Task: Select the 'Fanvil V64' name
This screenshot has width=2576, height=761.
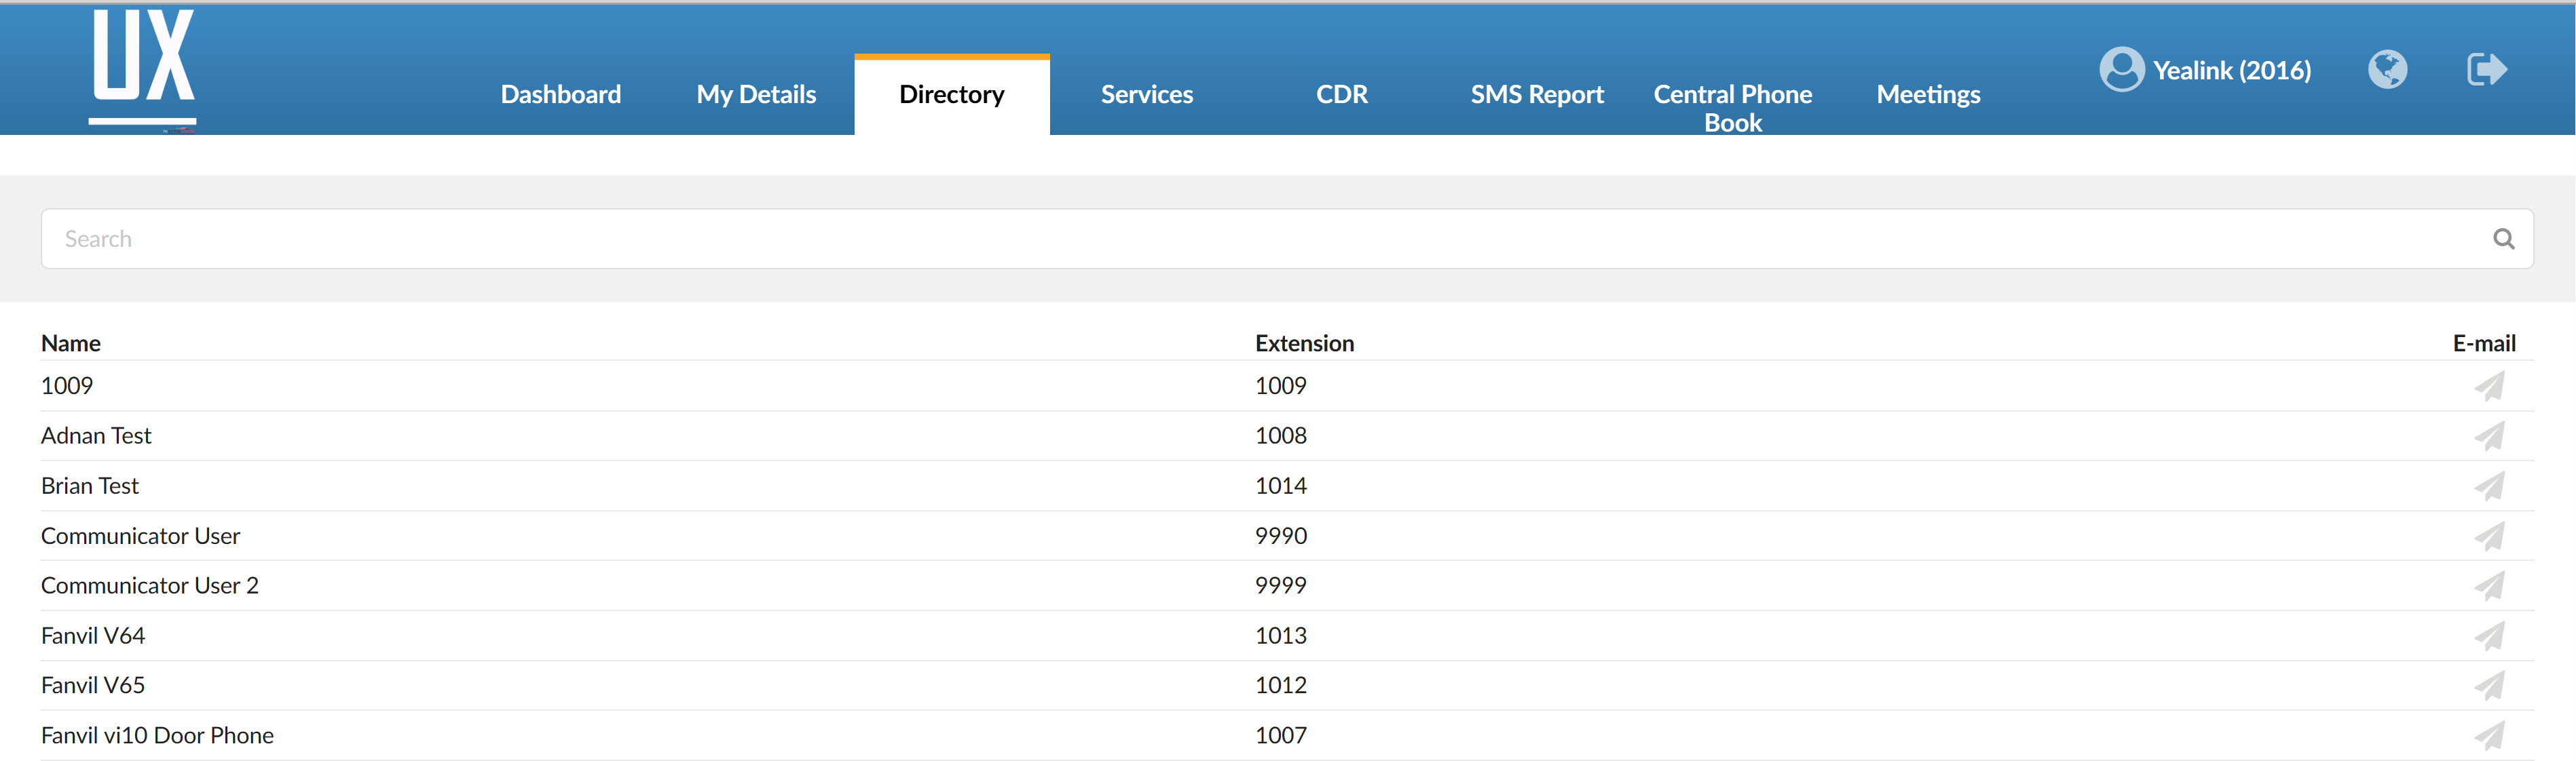Action: pyautogui.click(x=93, y=635)
